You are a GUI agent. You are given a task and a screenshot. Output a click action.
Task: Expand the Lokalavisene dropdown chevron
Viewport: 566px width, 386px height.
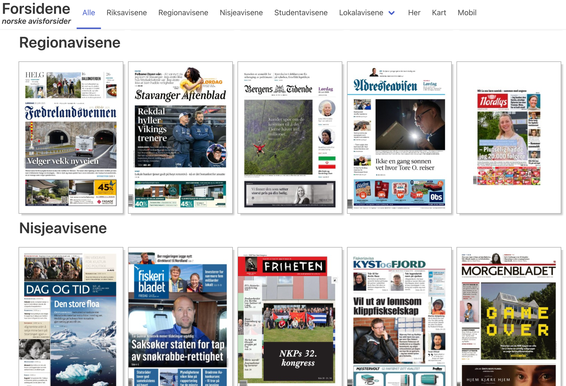click(392, 13)
